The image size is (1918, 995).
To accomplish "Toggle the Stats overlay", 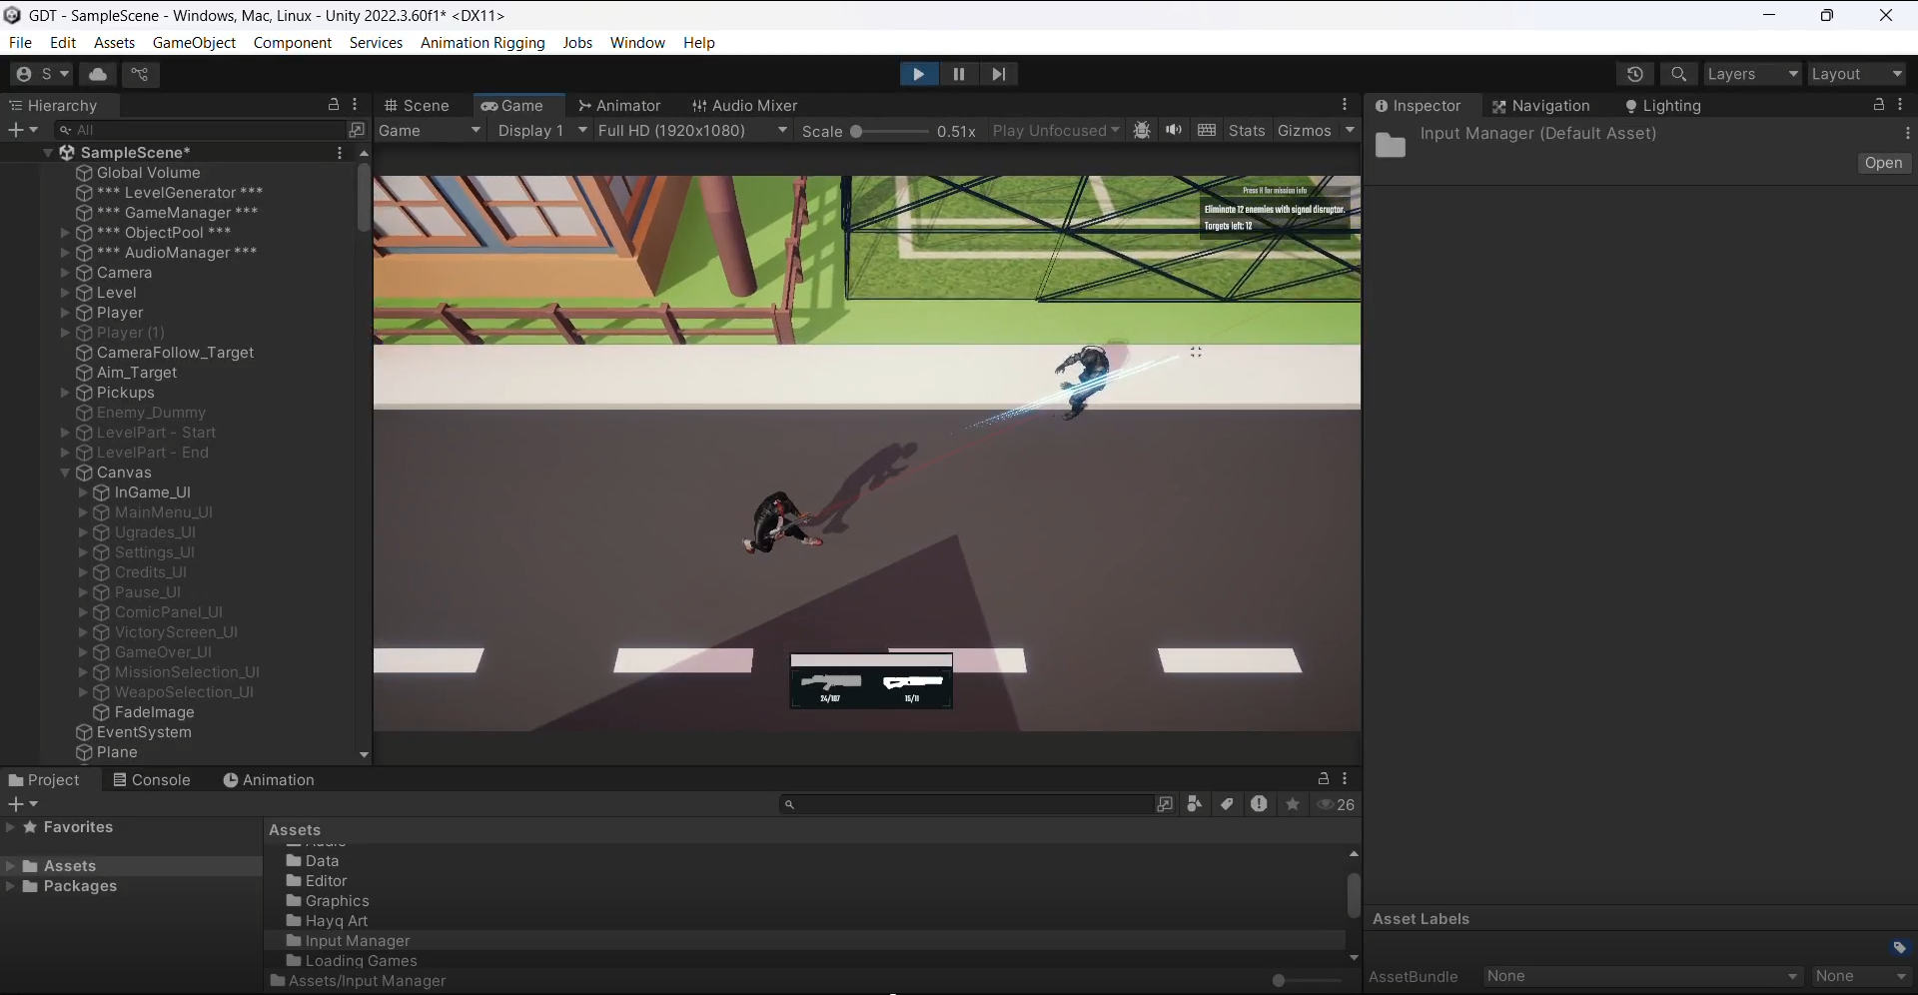I will [x=1247, y=131].
